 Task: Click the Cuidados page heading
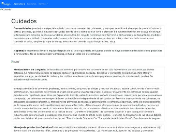pos(24,21)
